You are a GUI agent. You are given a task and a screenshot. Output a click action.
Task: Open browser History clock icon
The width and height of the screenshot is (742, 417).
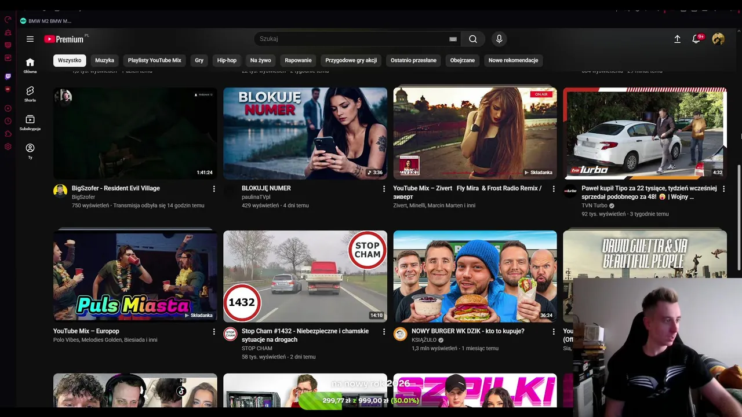(x=8, y=121)
